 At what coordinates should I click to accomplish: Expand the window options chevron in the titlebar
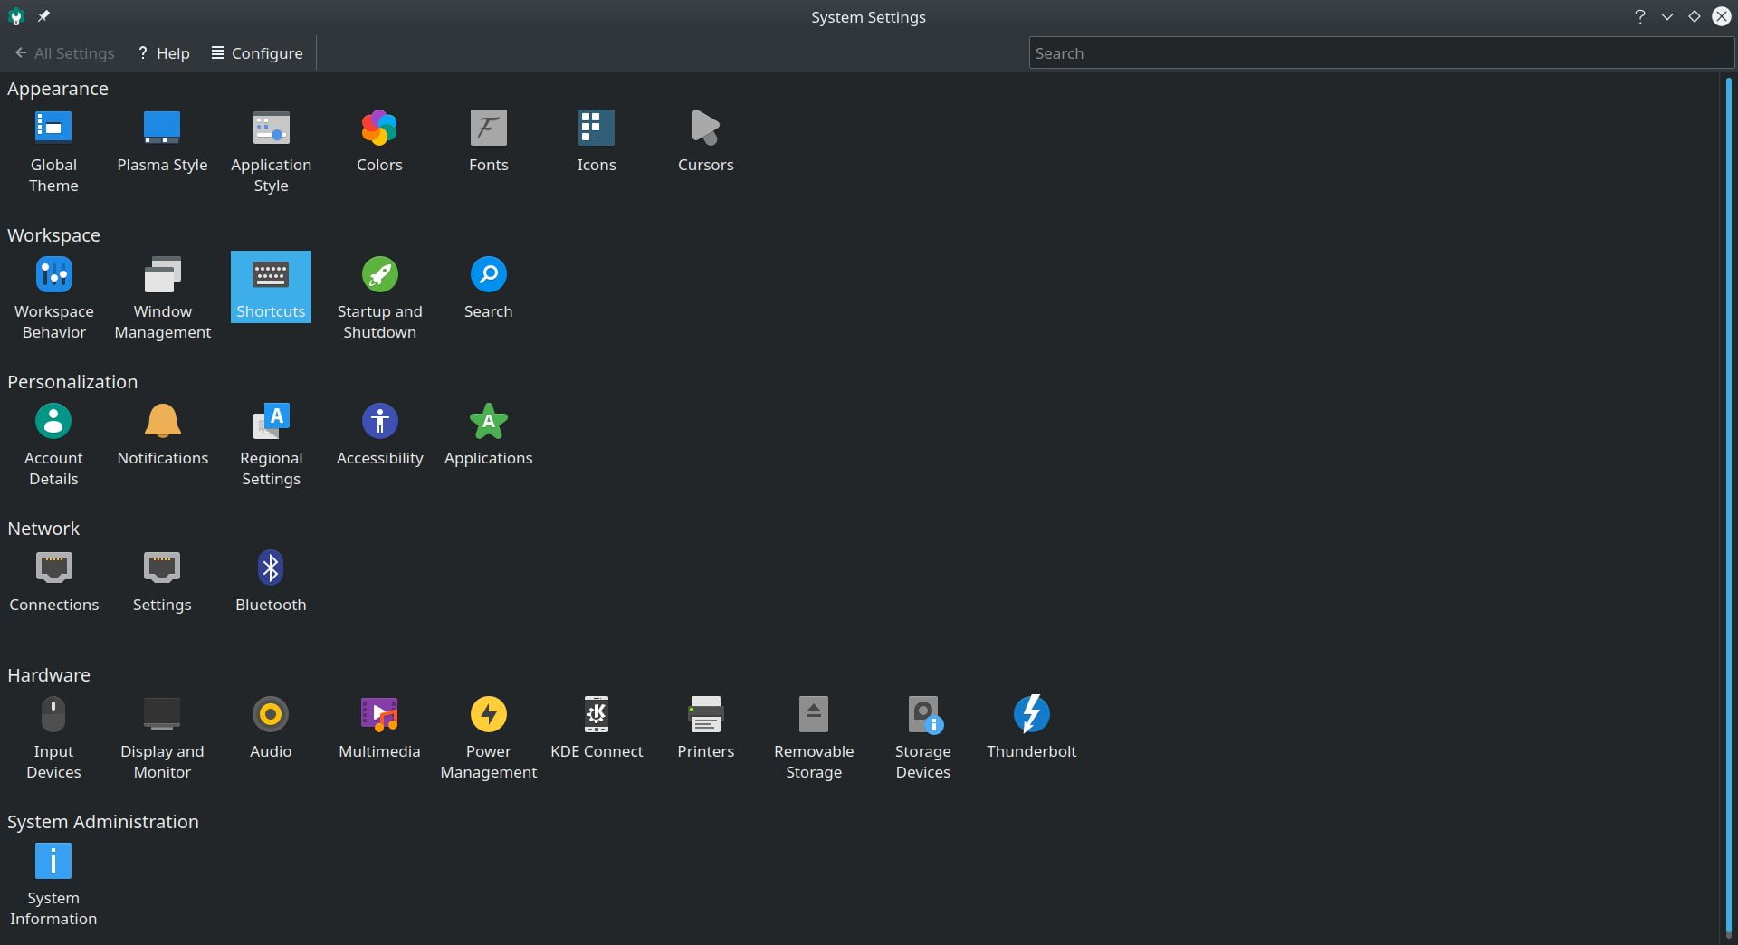coord(1668,16)
